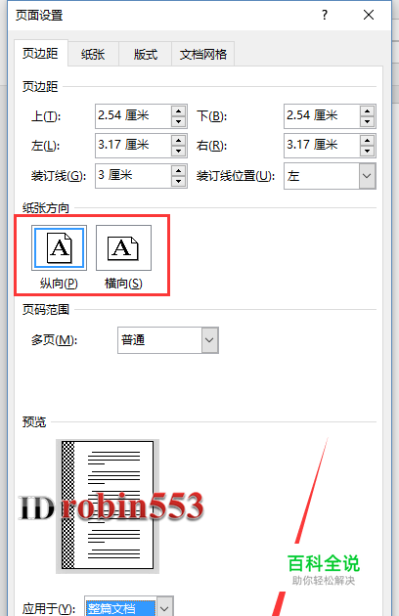The height and width of the screenshot is (616, 399).
Task: Decrease the 装订线 gutter value
Action: 178,182
